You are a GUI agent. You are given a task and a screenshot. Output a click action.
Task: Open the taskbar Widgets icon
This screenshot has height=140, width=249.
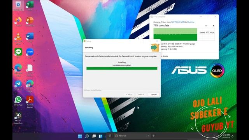(x=101, y=136)
